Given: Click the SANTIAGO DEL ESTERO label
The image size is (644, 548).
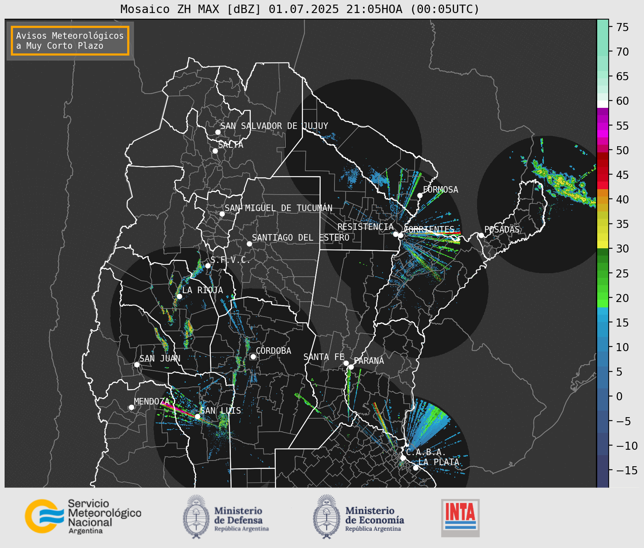Looking at the screenshot, I should pos(301,238).
